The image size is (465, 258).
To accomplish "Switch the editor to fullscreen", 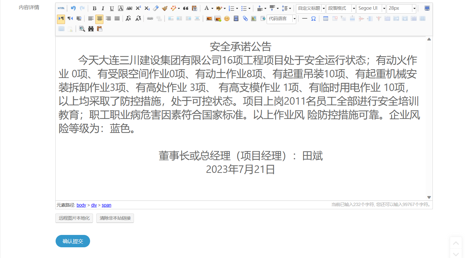I will [427, 8].
